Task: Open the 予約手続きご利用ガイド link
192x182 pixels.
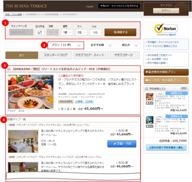Action: tap(160, 55)
